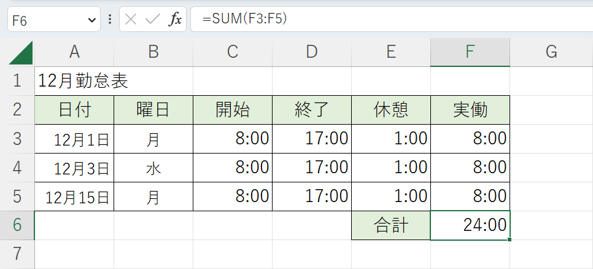The height and width of the screenshot is (269, 593).
Task: Click the 12月勤怠表 title cell
Action: pyautogui.click(x=83, y=80)
